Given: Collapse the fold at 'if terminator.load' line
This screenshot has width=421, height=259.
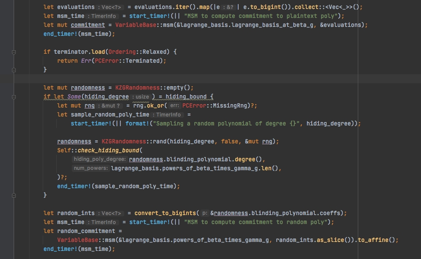Looking at the screenshot, I should pyautogui.click(x=14, y=52).
